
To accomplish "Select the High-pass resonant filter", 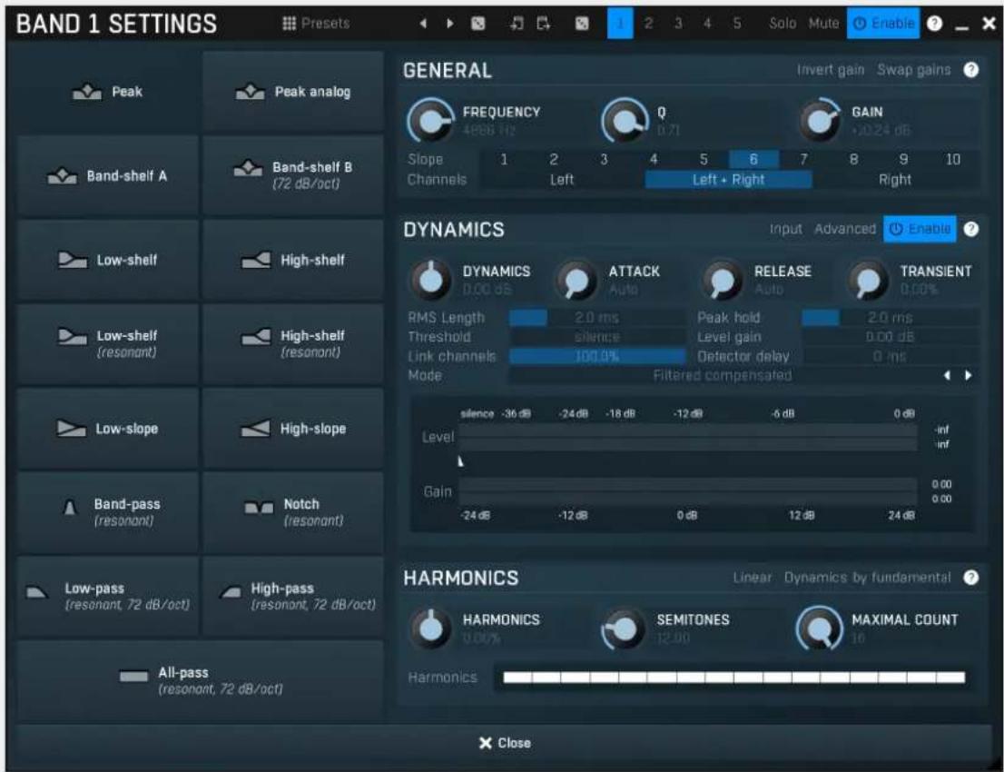I will pos(293,597).
